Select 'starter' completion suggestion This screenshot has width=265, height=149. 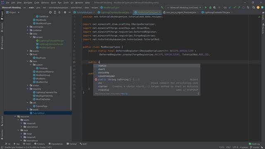tap(147, 87)
